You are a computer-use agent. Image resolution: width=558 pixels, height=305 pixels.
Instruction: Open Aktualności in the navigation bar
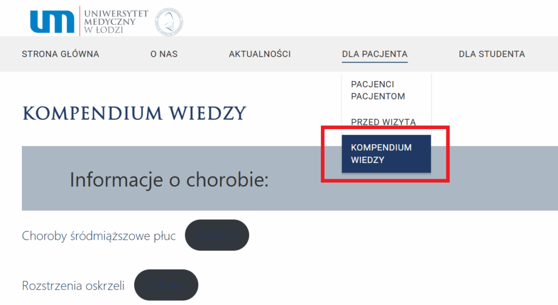coord(260,54)
